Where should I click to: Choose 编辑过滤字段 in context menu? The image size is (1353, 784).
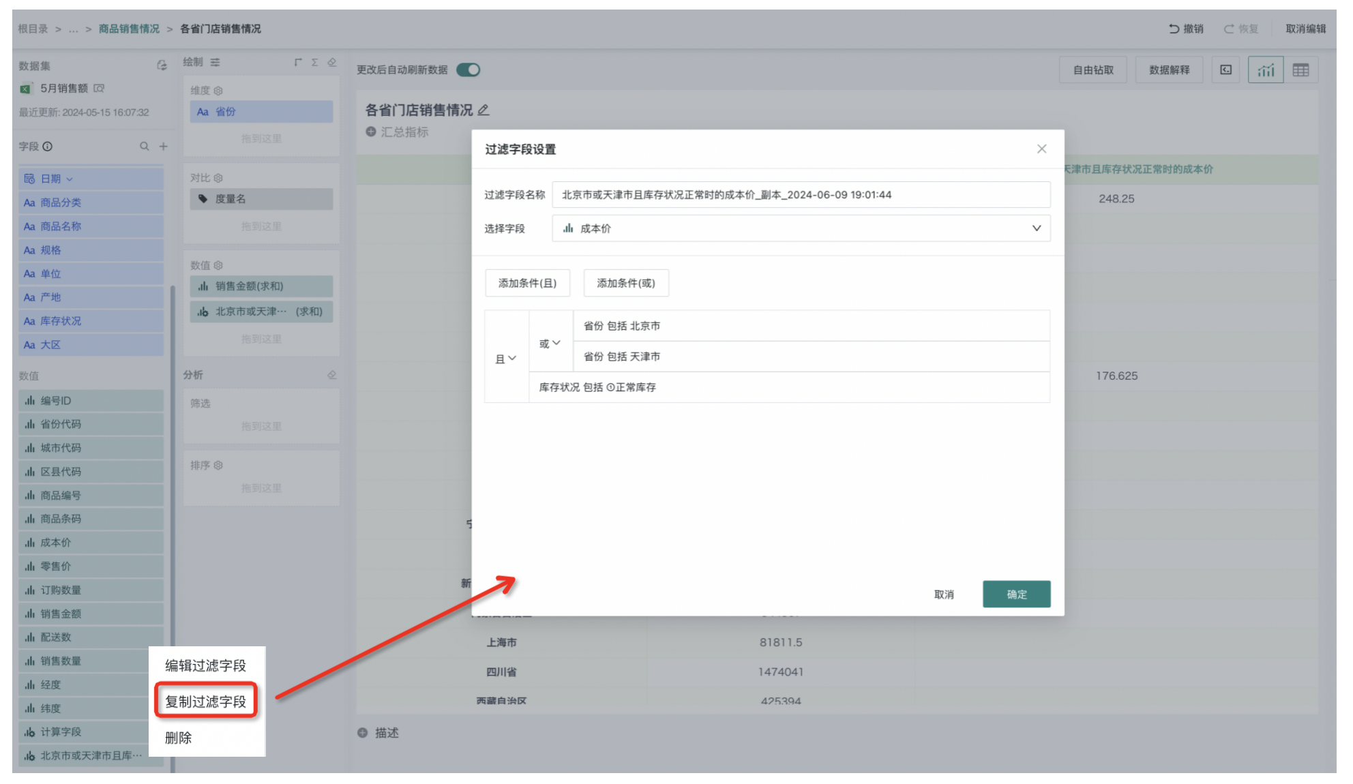[x=205, y=665]
